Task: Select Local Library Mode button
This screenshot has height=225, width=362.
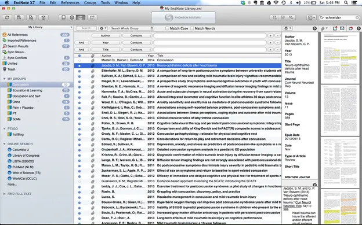Action: (63, 17)
